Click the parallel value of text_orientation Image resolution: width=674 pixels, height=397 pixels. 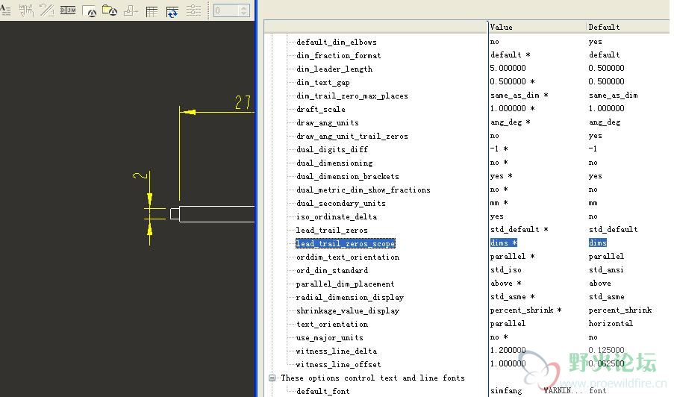[x=508, y=323]
